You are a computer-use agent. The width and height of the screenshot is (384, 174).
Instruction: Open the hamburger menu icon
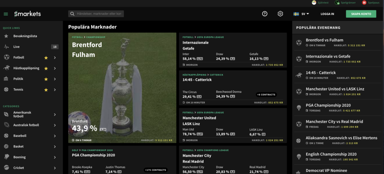pos(6,14)
